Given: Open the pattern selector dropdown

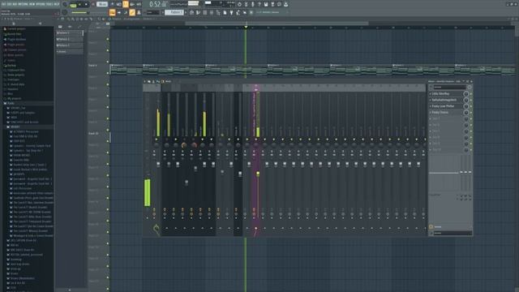Looking at the screenshot, I should [x=174, y=12].
